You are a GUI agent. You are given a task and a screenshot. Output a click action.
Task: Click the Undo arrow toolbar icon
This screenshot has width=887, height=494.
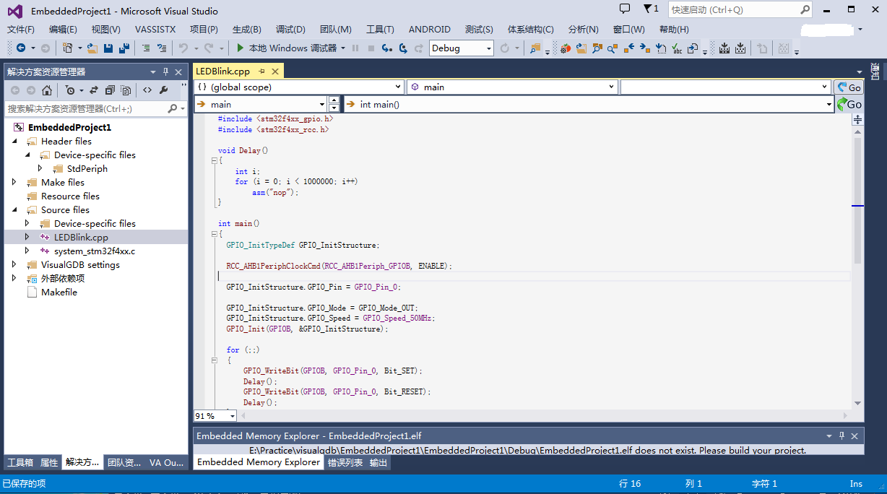(x=183, y=48)
